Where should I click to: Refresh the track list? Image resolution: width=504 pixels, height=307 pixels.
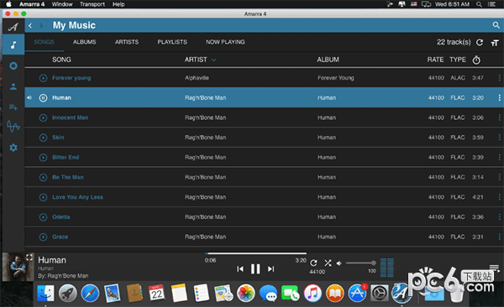tap(480, 43)
